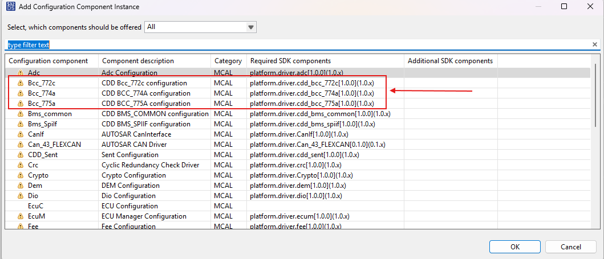The image size is (604, 259).
Task: Click the 'AUTOSAR CAN Driver' description cell
Action: (x=134, y=145)
